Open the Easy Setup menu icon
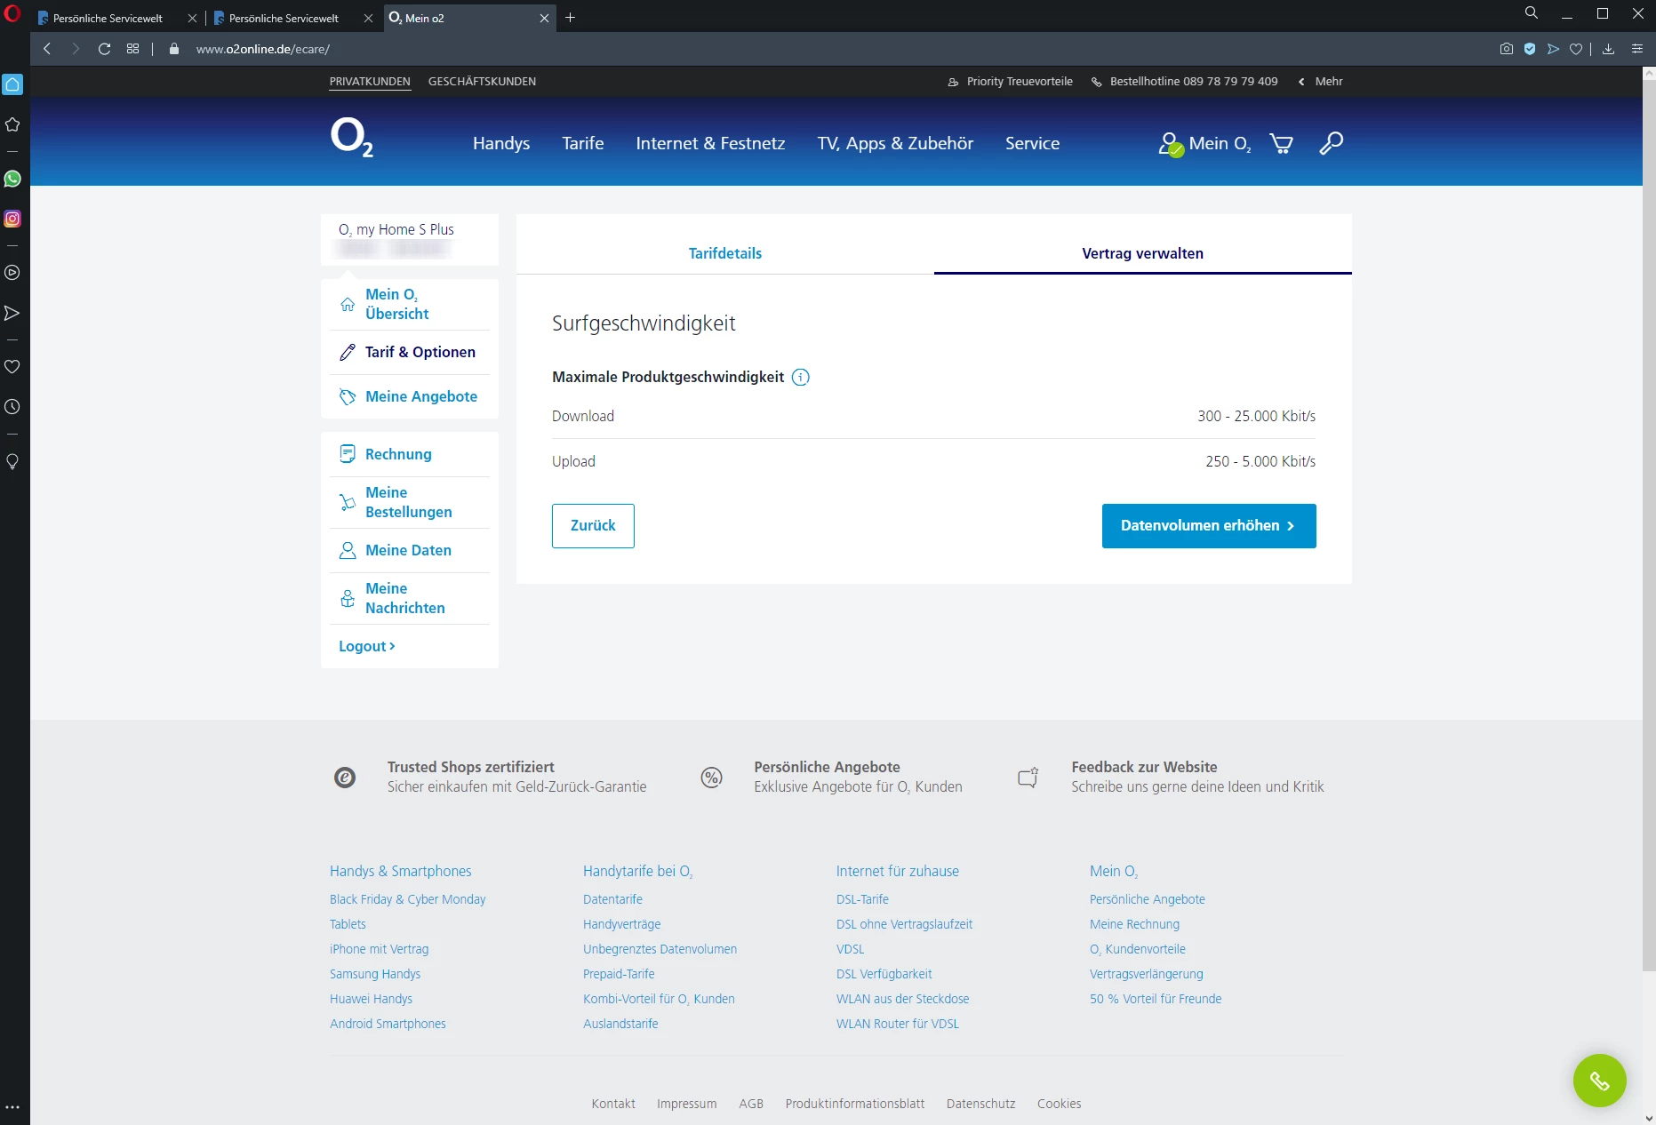The height and width of the screenshot is (1125, 1656). click(x=1636, y=49)
